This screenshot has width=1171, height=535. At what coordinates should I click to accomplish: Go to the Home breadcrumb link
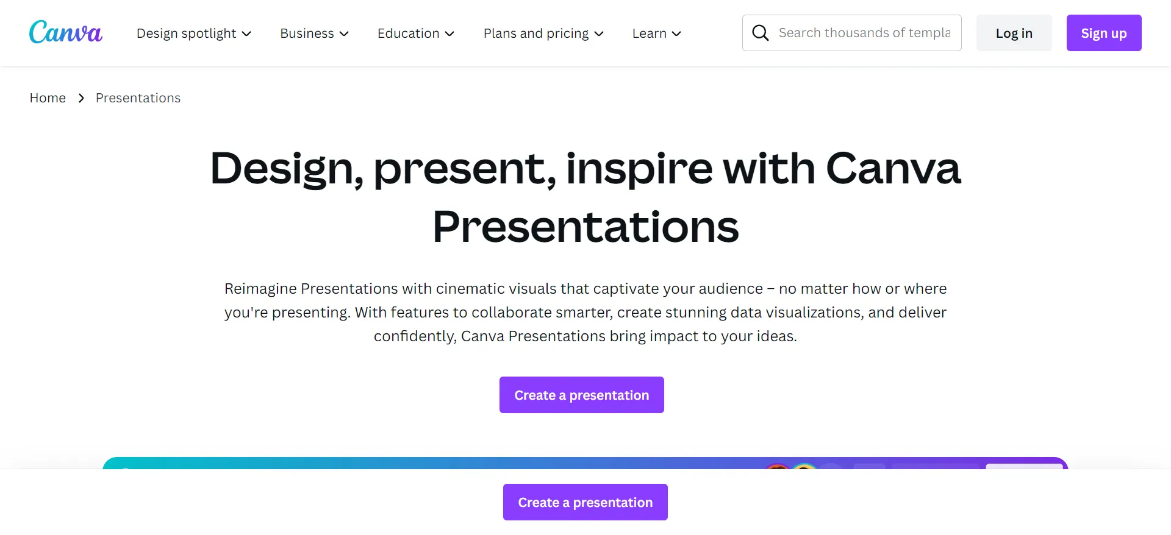[x=48, y=98]
